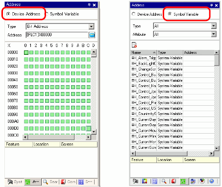Click the blue round play-style tab icon
Viewport: 222px width, 187px height.
tap(212, 181)
